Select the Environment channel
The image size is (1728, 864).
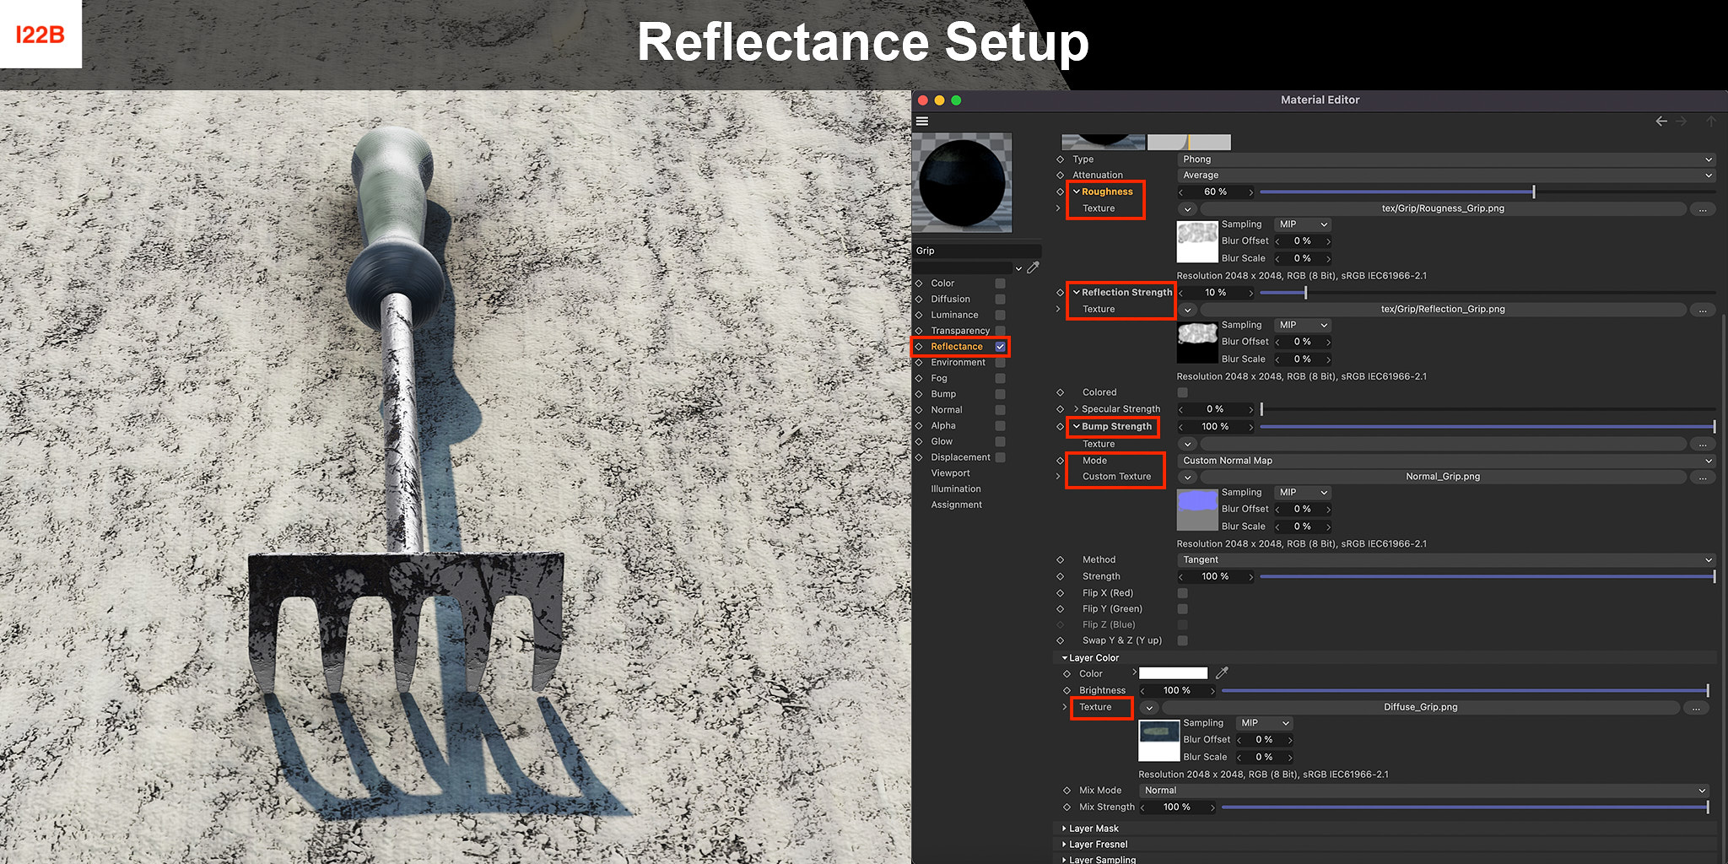(x=958, y=363)
